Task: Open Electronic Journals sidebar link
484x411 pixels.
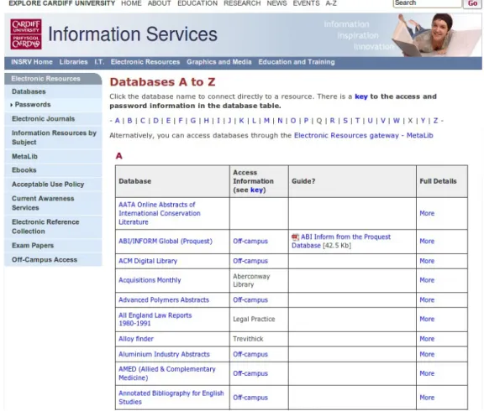Action: tap(43, 118)
